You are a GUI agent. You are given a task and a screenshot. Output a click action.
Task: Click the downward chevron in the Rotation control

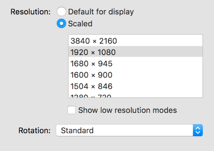click(x=198, y=132)
